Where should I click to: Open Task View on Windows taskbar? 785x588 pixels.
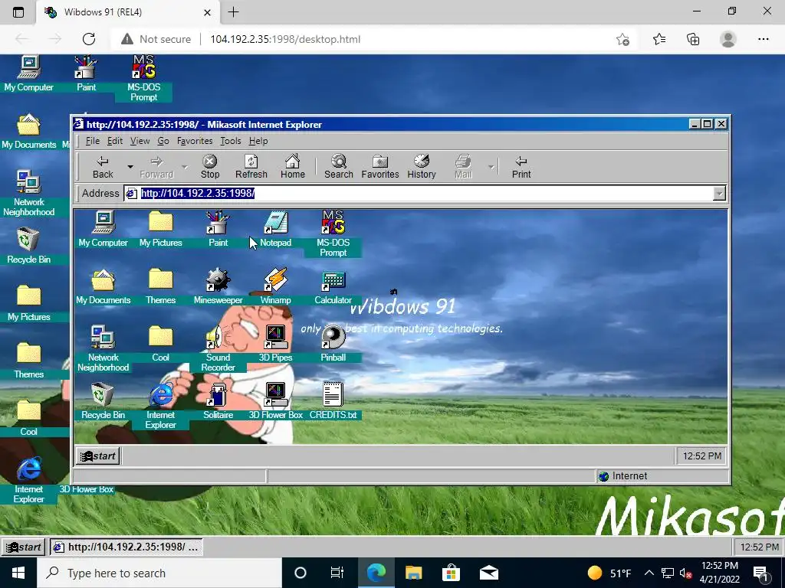click(x=337, y=573)
